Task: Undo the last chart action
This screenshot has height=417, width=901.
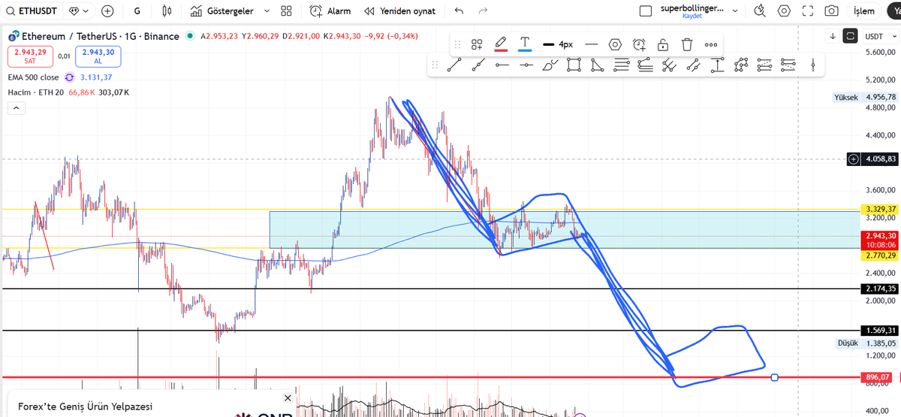Action: click(459, 11)
